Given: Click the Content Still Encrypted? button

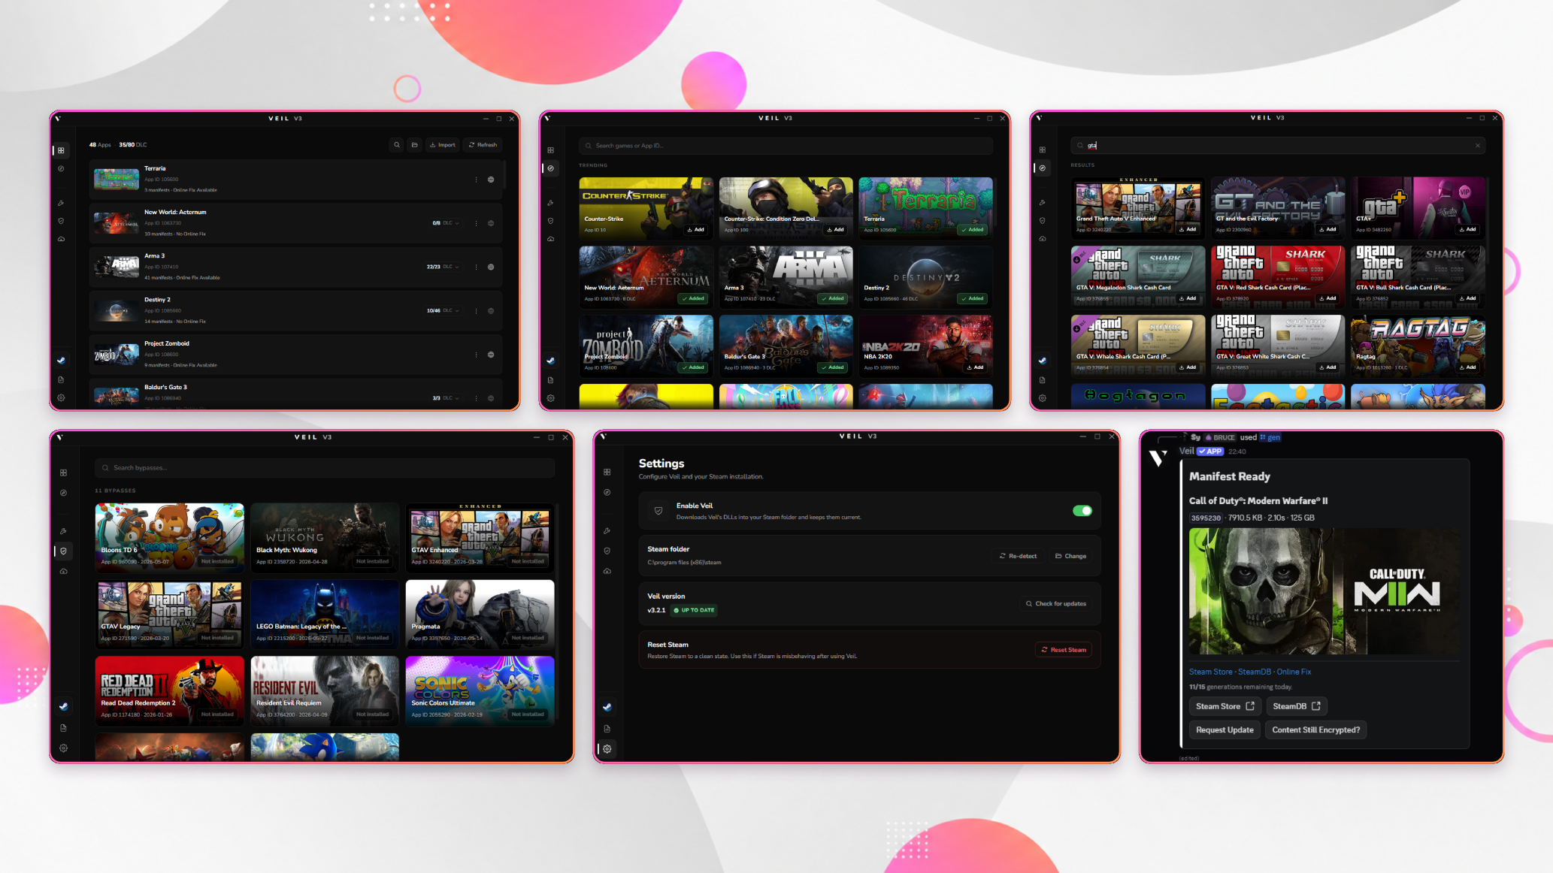Looking at the screenshot, I should [1315, 730].
